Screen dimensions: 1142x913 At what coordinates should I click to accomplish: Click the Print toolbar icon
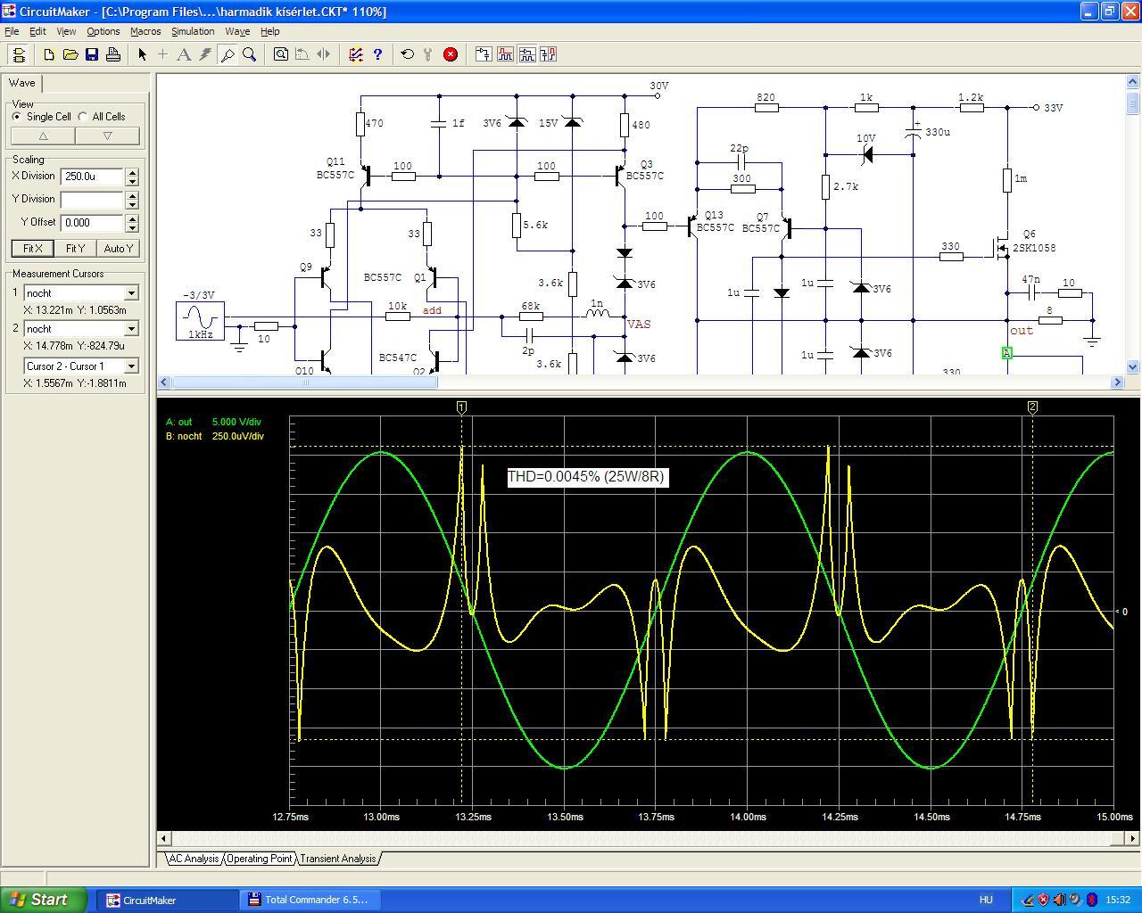tap(113, 54)
